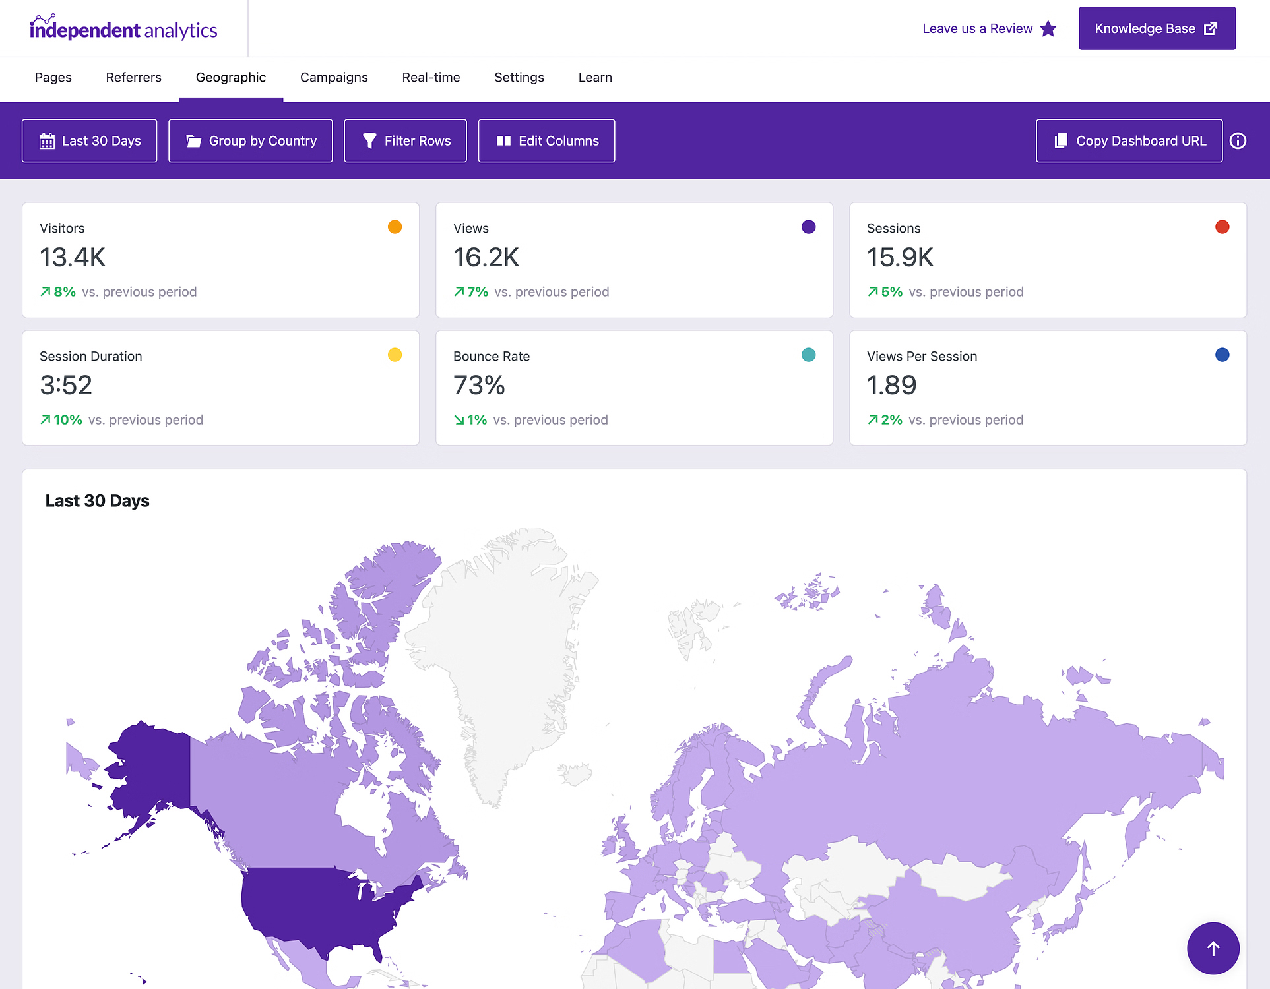Click the Session Duration 3:52 value
The height and width of the screenshot is (989, 1270).
click(x=66, y=385)
